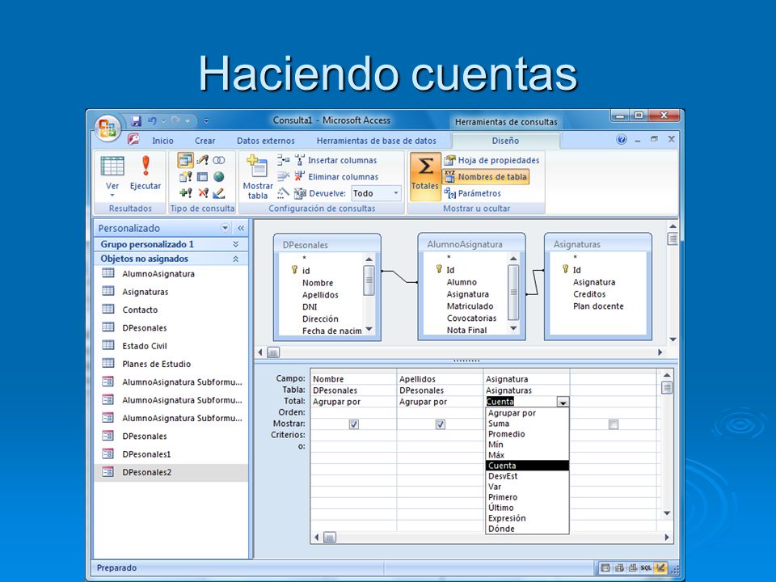
Task: Choose Máx from the Total list
Action: coord(527,455)
